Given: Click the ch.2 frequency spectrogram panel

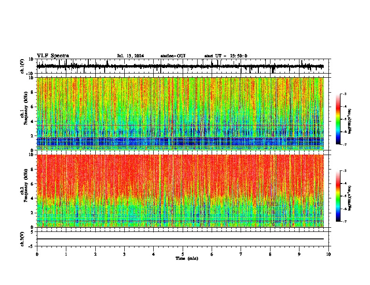Looking at the screenshot, I should pos(180,191).
